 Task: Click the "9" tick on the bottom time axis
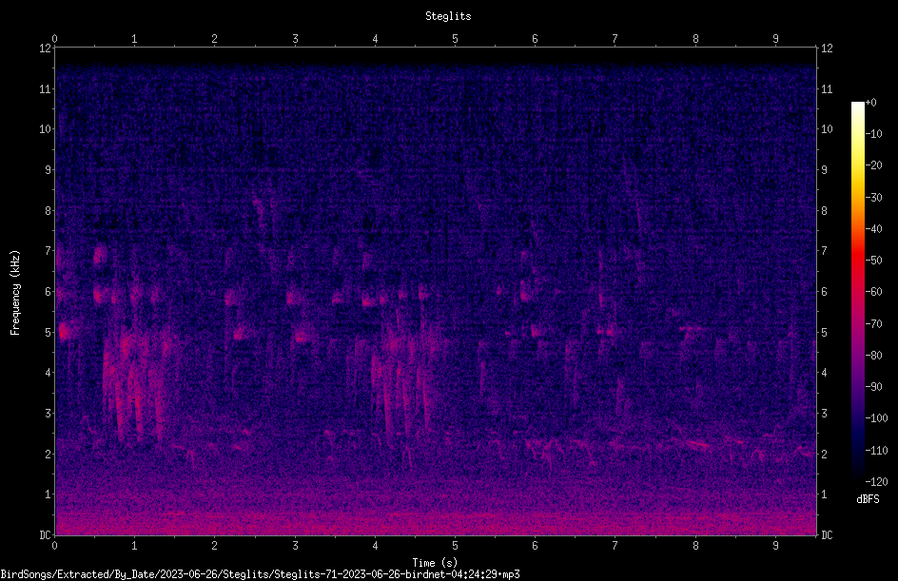(775, 546)
